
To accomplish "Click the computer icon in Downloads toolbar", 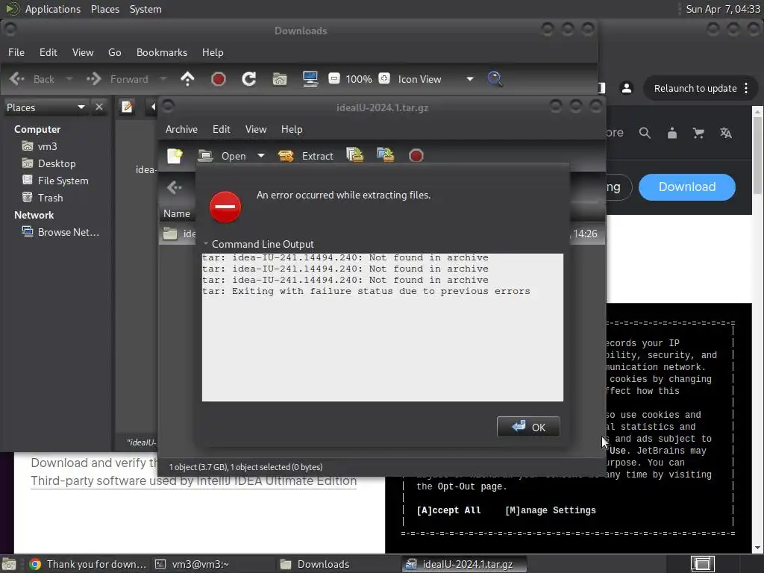I will (310, 78).
